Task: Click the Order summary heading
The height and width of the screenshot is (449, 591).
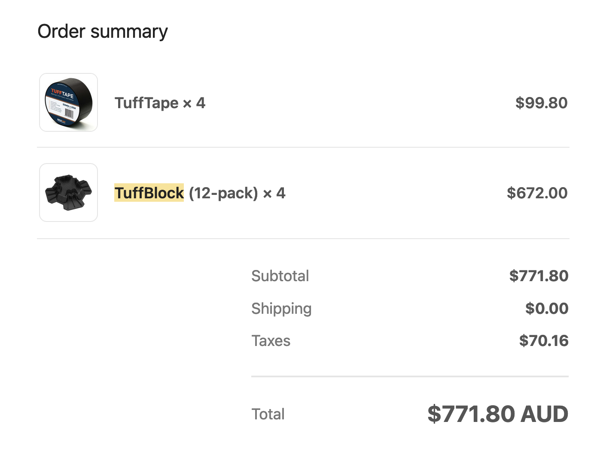Action: [x=103, y=32]
